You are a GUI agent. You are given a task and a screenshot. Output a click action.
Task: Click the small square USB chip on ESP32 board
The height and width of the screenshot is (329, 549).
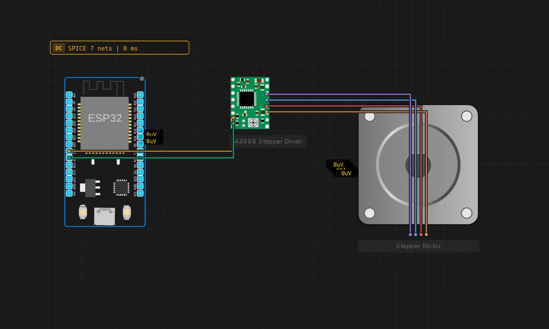click(121, 187)
